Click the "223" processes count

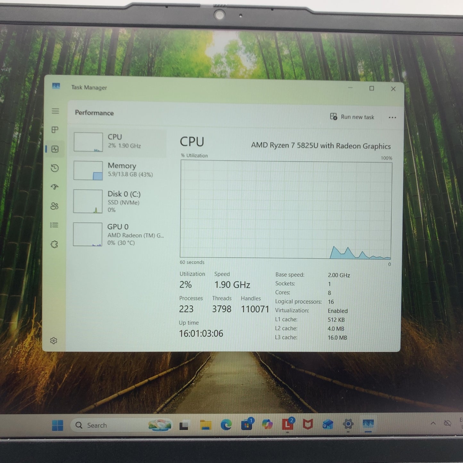pyautogui.click(x=186, y=309)
